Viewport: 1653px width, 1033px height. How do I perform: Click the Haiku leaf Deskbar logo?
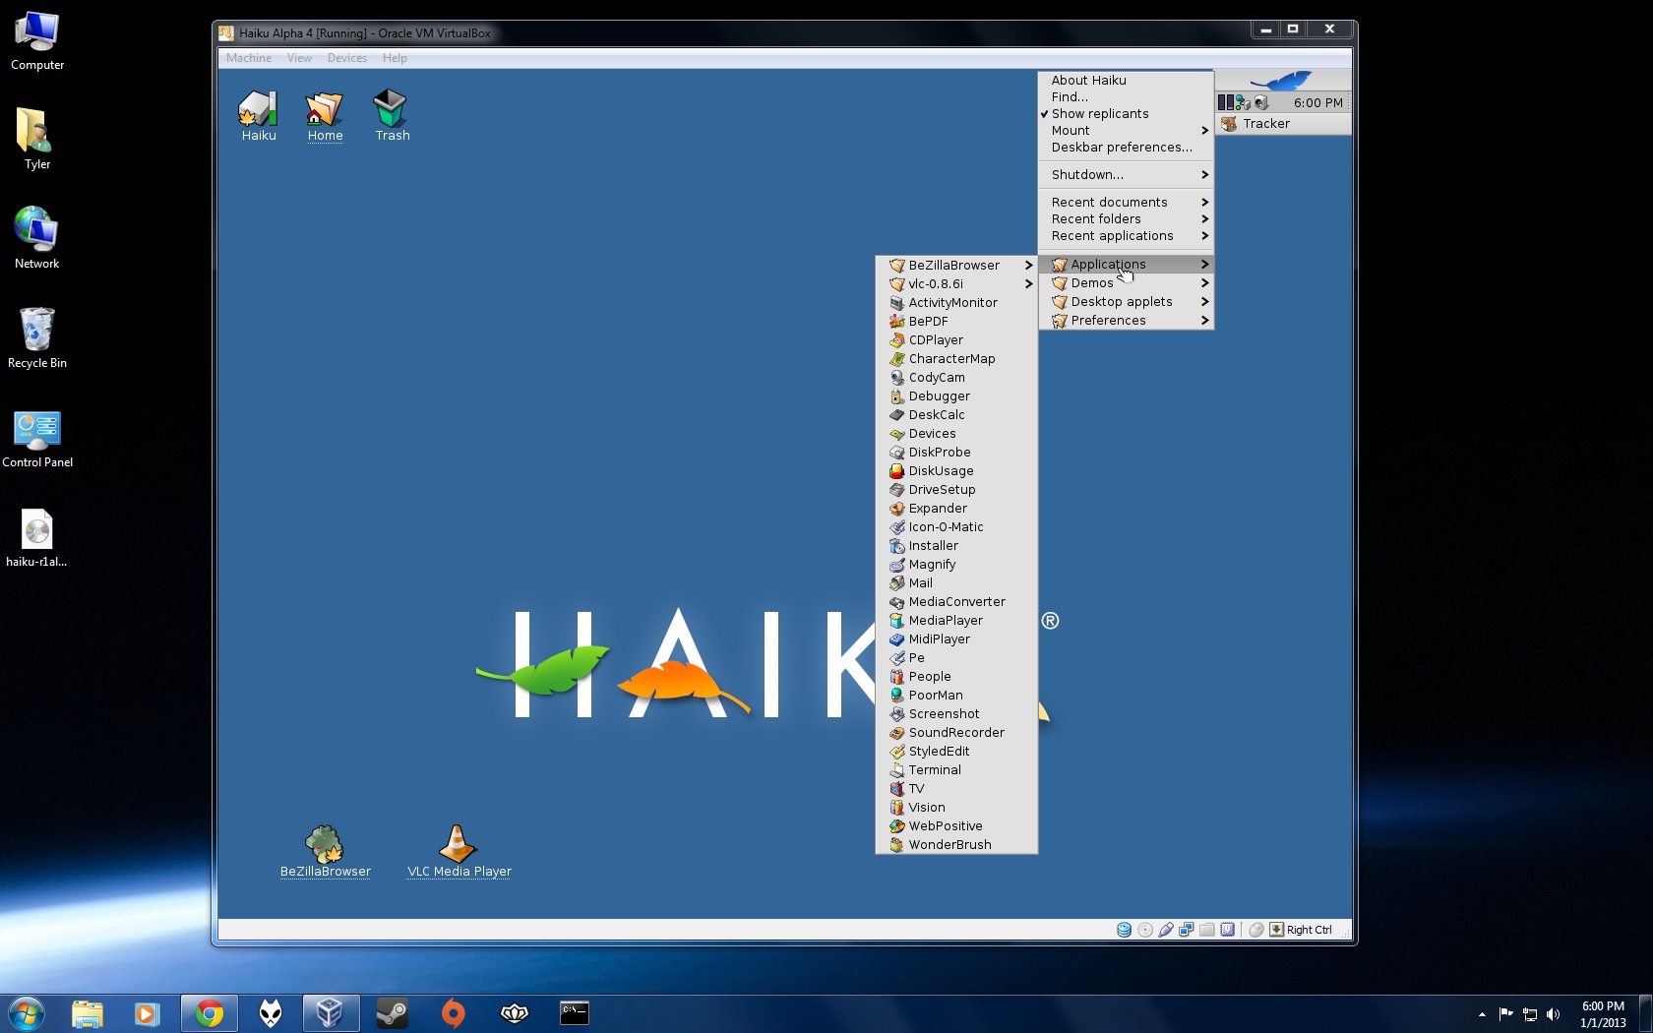tap(1282, 81)
